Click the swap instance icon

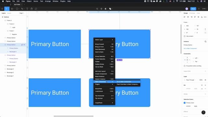[205, 42]
